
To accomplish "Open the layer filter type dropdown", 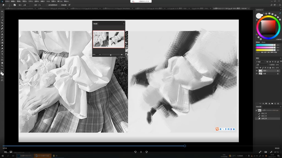I will point(262,62).
